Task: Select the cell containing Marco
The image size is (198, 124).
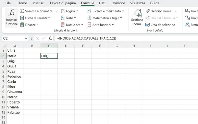Action: [x=15, y=97]
